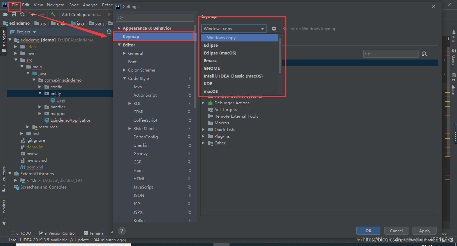This screenshot has width=457, height=246.
Task: Click the Cancel button in Settings
Action: (x=396, y=231)
